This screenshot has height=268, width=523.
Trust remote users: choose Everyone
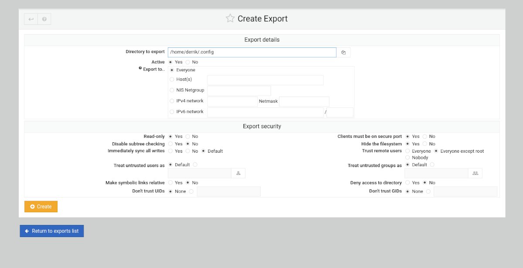pyautogui.click(x=408, y=151)
